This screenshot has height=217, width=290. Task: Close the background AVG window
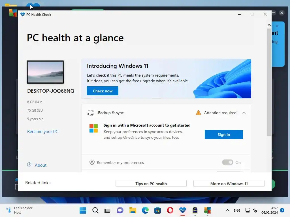pos(282,13)
